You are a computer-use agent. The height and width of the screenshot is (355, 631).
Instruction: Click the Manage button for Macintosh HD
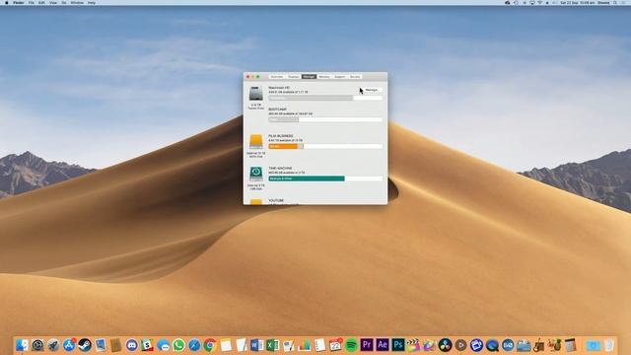[371, 90]
